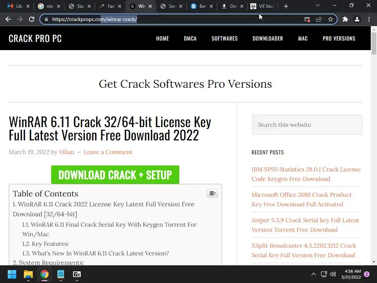This screenshot has width=377, height=283.
Task: Open the network status tray icon
Action: tap(324, 274)
